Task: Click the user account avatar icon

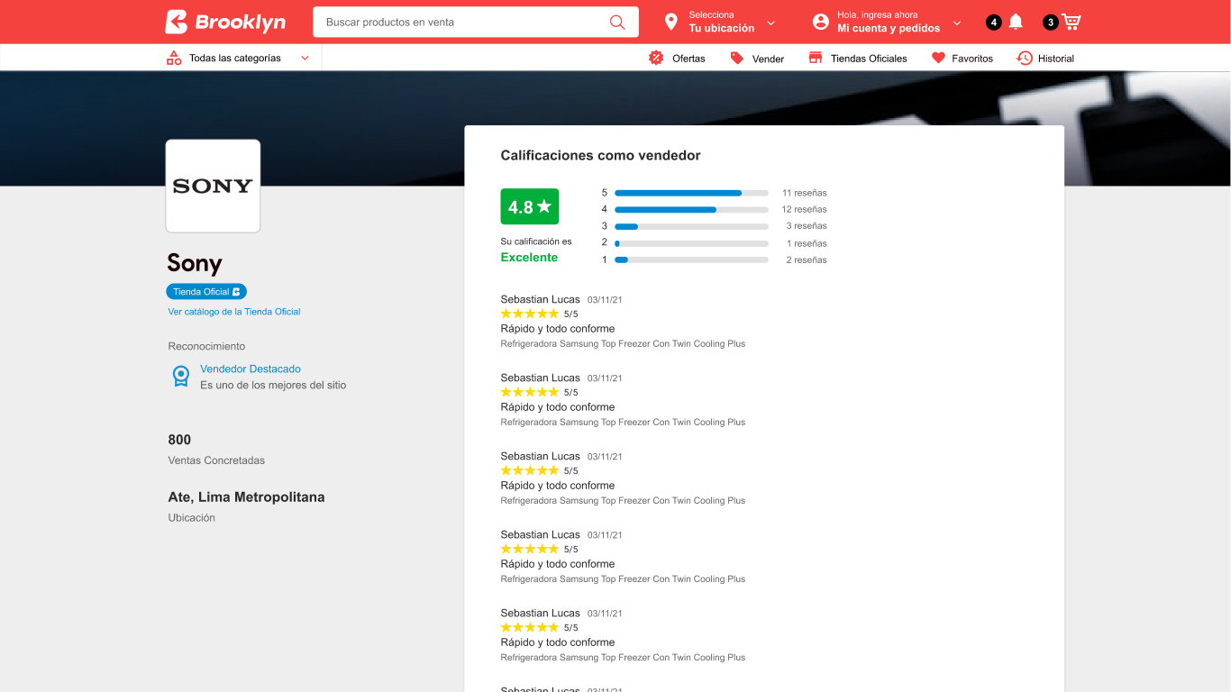Action: (820, 22)
